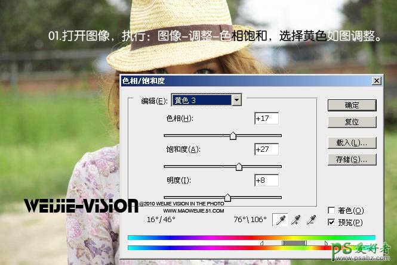
Task: Select the subtract-from-sample eyedropper (minus)
Action: (x=310, y=220)
